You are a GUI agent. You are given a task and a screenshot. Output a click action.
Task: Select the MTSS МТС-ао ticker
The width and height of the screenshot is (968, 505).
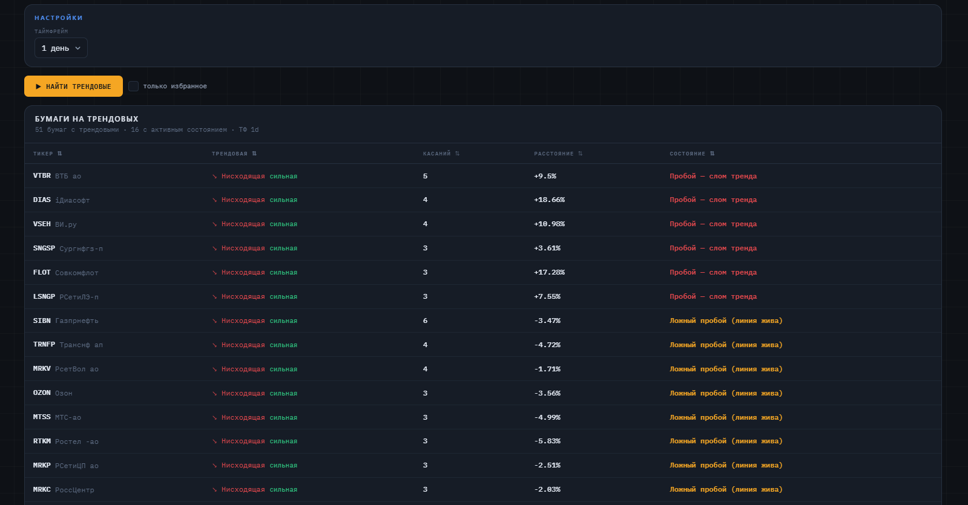click(x=57, y=417)
